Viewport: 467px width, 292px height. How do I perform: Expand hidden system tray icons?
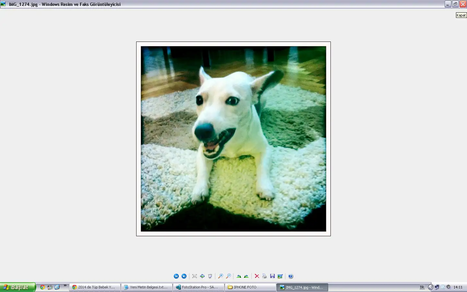pos(431,287)
